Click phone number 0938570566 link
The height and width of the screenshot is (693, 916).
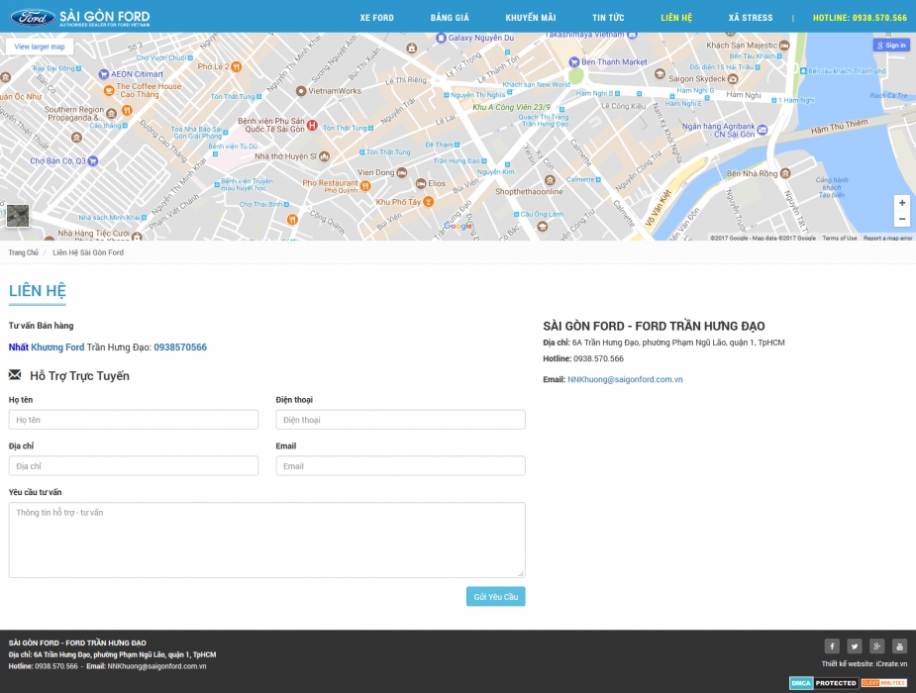point(180,347)
